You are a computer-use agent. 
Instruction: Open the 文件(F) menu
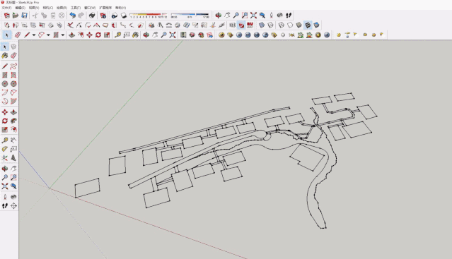[6, 8]
